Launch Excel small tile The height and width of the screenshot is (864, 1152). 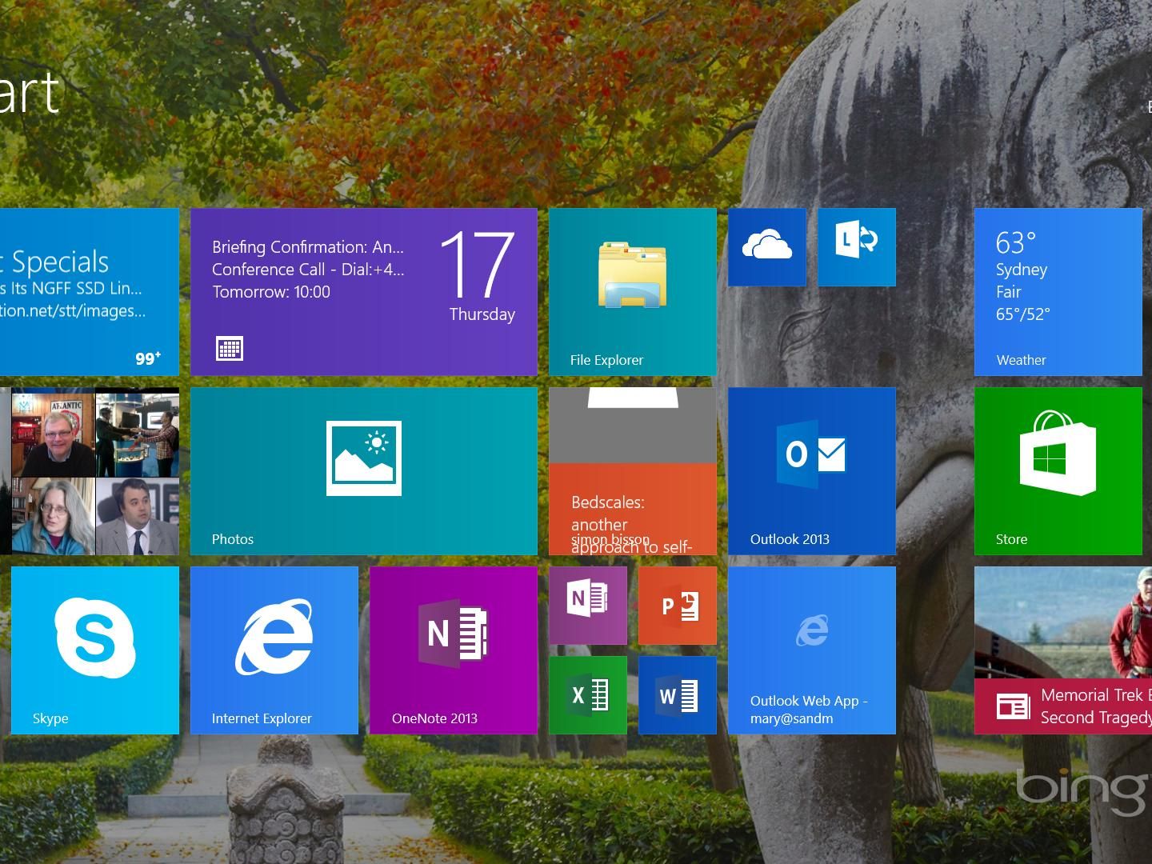tap(588, 695)
